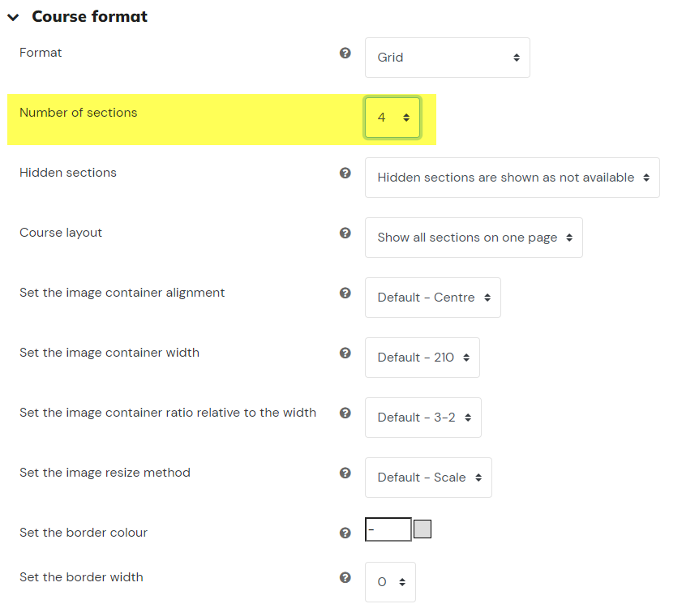The width and height of the screenshot is (682, 604).
Task: Show help for image container alignment
Action: pos(345,293)
